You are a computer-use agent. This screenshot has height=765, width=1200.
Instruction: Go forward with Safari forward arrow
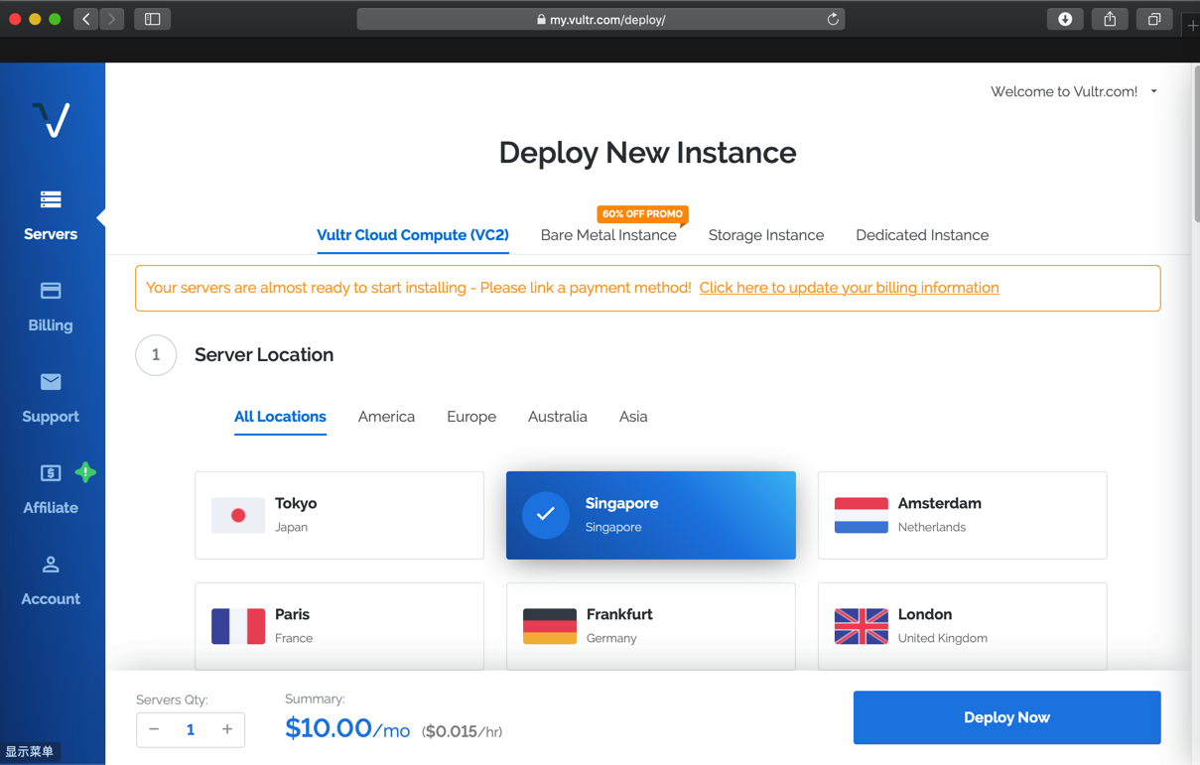coord(112,19)
